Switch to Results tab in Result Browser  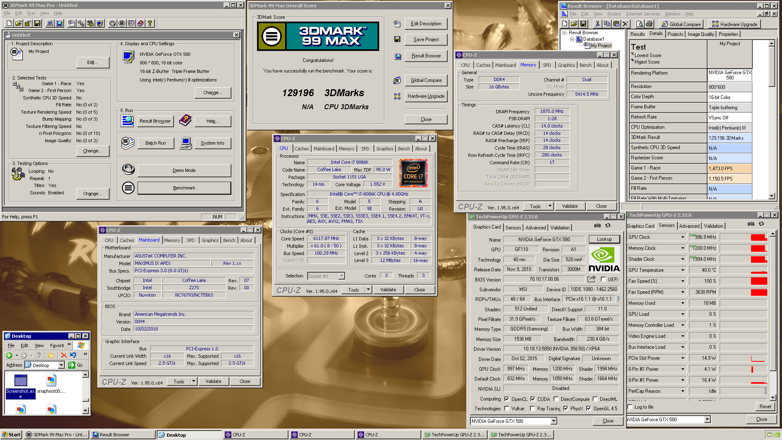[638, 34]
